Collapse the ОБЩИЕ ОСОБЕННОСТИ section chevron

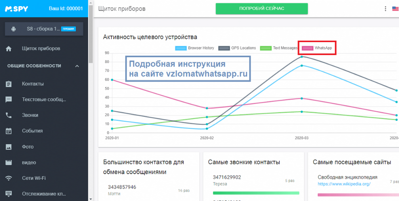(x=77, y=66)
